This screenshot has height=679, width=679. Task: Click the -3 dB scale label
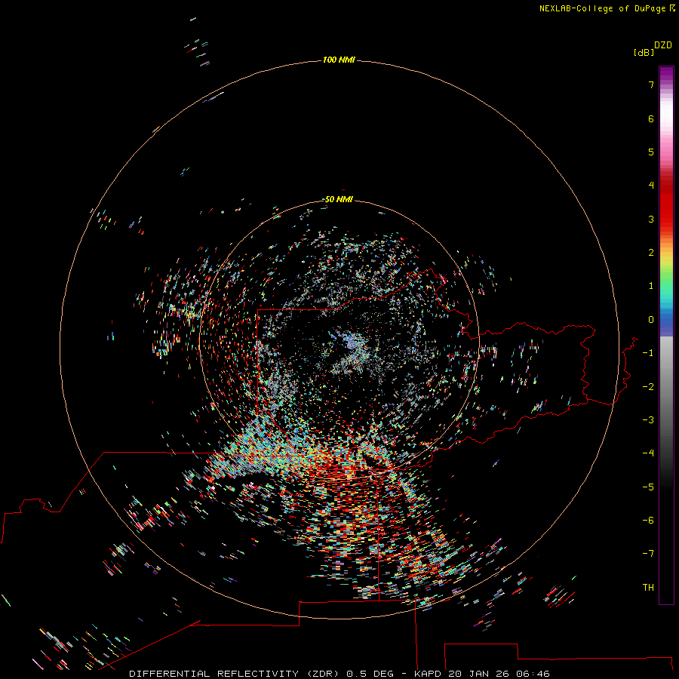tap(648, 420)
